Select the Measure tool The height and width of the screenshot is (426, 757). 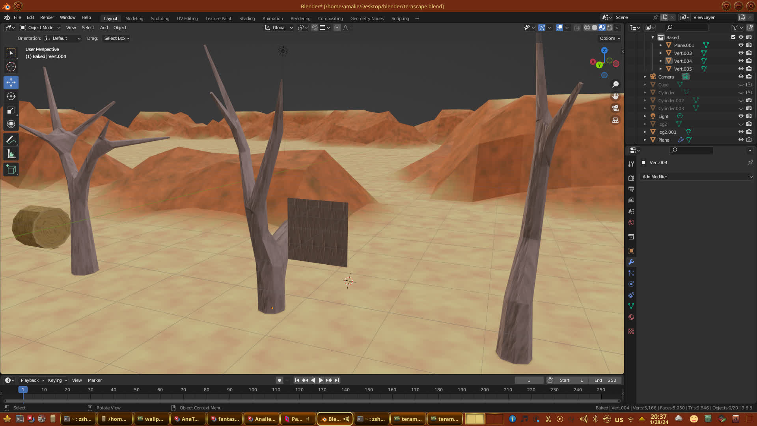click(11, 154)
